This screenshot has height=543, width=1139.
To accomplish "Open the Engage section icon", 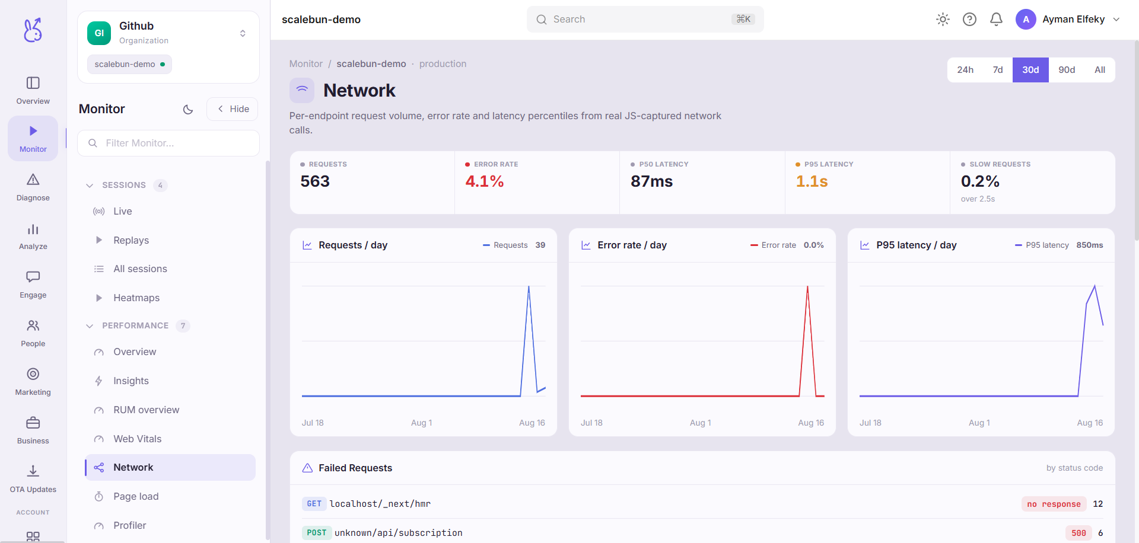I will click(33, 277).
